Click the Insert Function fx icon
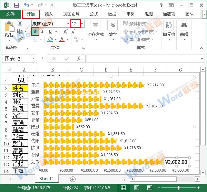This screenshot has width=207, height=192. 79,59
